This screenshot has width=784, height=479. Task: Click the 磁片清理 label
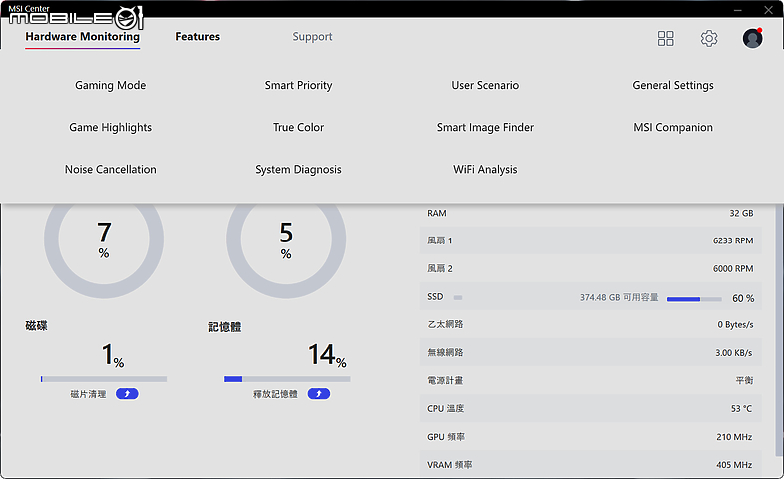[x=88, y=394]
